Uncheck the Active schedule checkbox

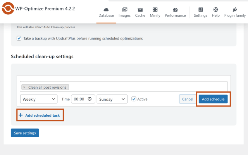point(134,99)
